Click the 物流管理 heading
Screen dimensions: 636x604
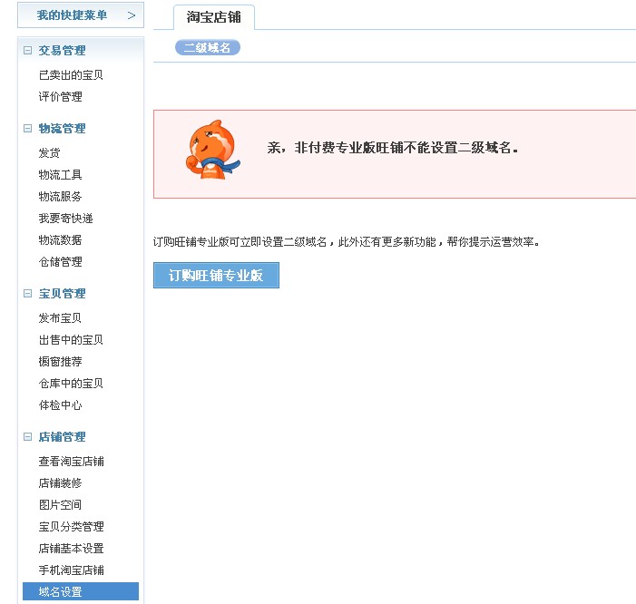[62, 129]
